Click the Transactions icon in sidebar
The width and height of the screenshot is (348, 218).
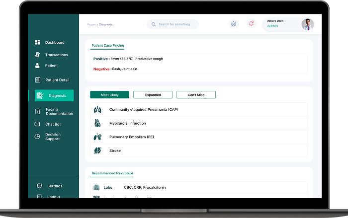click(37, 55)
